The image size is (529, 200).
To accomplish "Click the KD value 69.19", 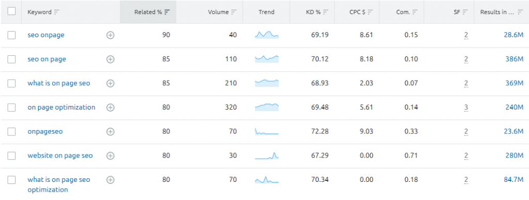I will pyautogui.click(x=320, y=35).
